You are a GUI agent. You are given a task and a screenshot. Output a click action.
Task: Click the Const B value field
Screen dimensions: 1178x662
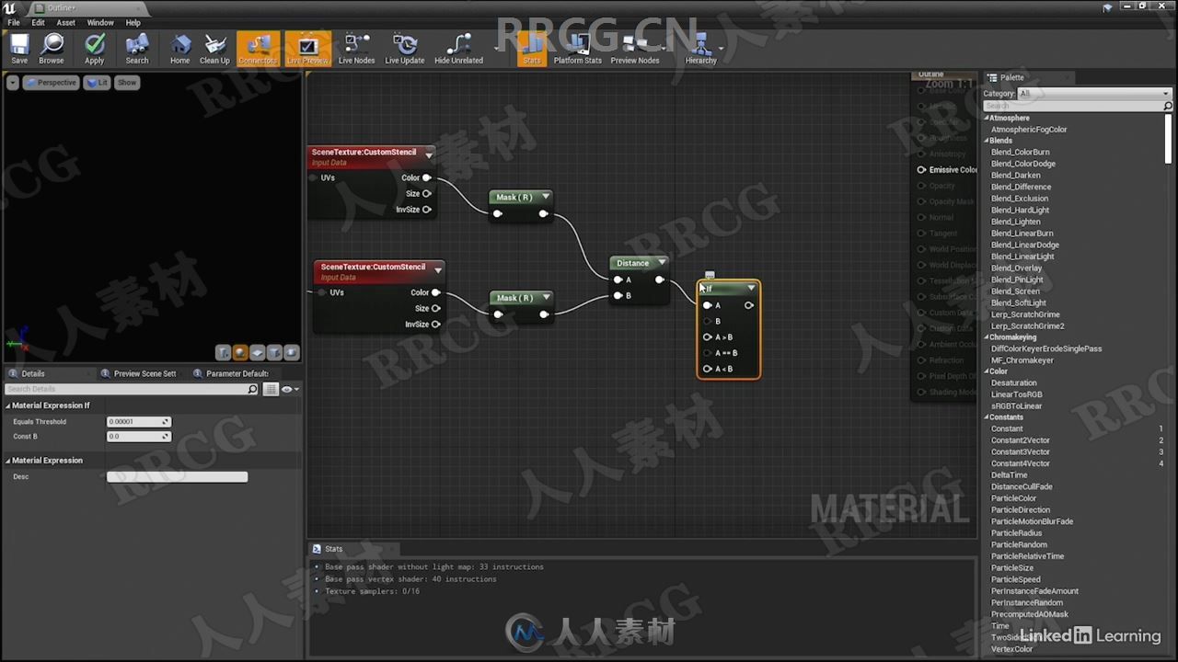139,437
